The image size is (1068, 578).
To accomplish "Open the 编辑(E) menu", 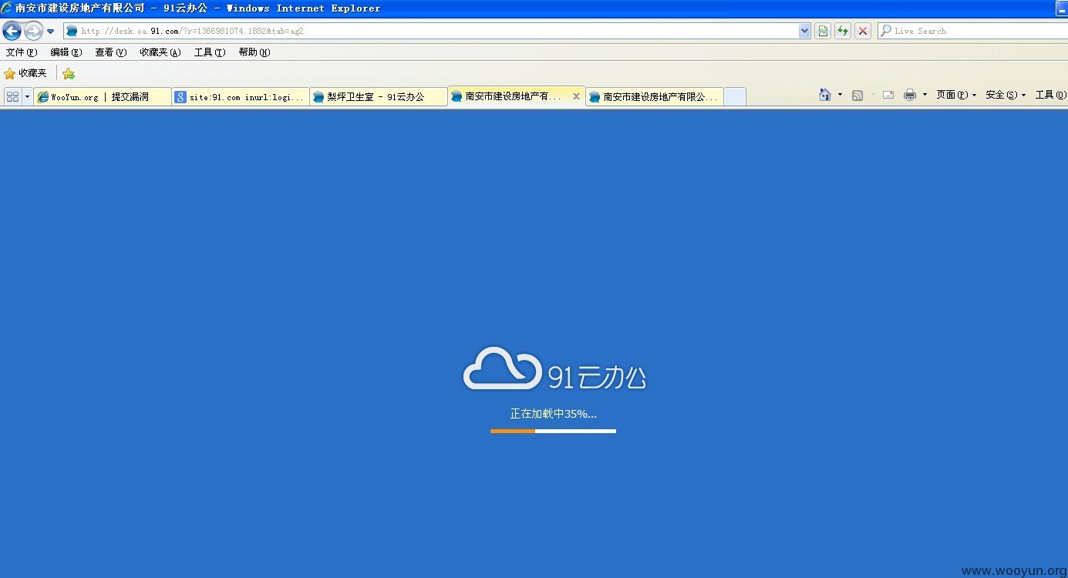I will 66,52.
